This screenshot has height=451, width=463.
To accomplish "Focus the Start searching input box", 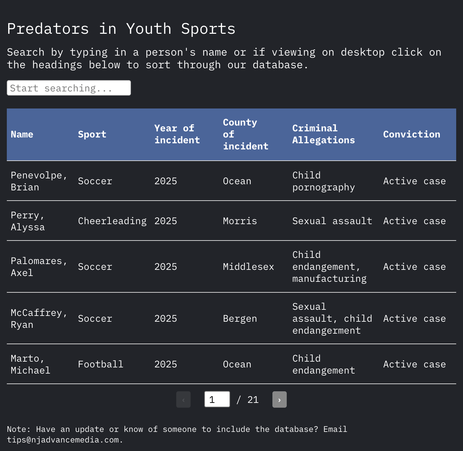I will (x=69, y=88).
